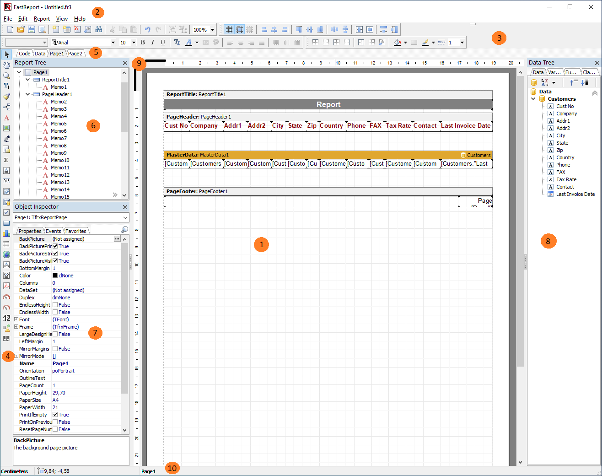602x476 pixels.
Task: Select the Zoom magnifier tool
Action: coord(6,76)
